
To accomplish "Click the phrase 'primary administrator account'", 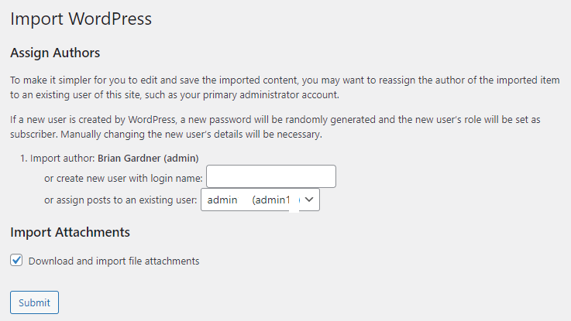I will 271,95.
